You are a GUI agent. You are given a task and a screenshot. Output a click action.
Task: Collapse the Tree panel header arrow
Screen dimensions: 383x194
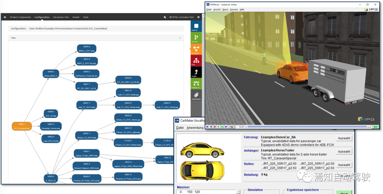180,38
